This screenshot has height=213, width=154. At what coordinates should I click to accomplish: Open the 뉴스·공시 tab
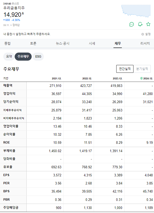[63, 43]
